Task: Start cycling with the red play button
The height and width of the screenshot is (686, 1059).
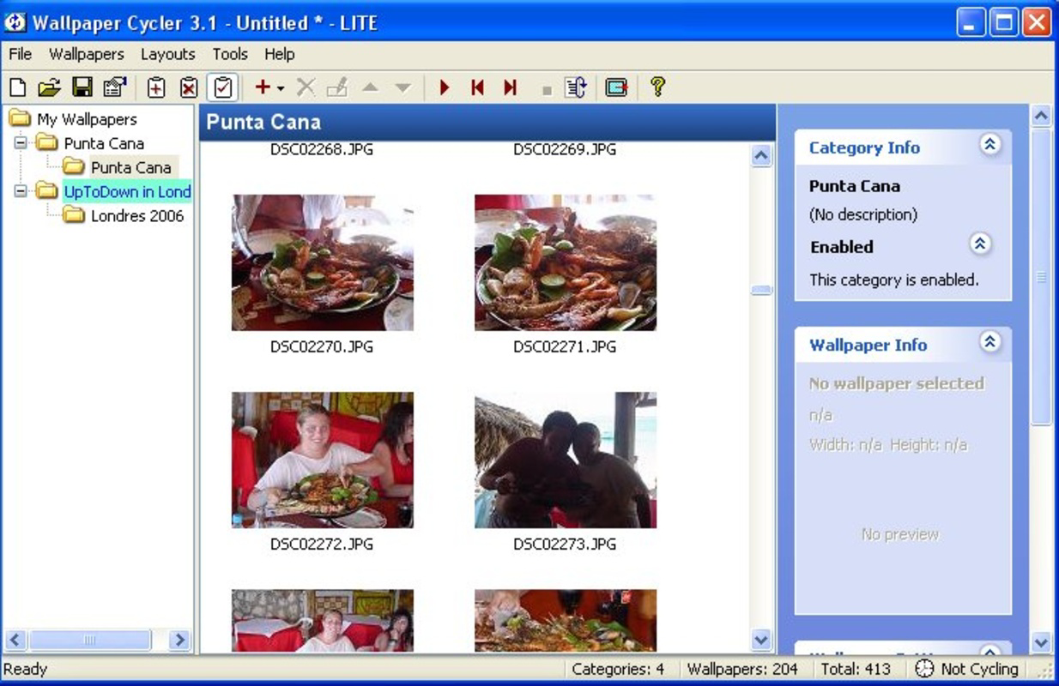Action: click(445, 87)
